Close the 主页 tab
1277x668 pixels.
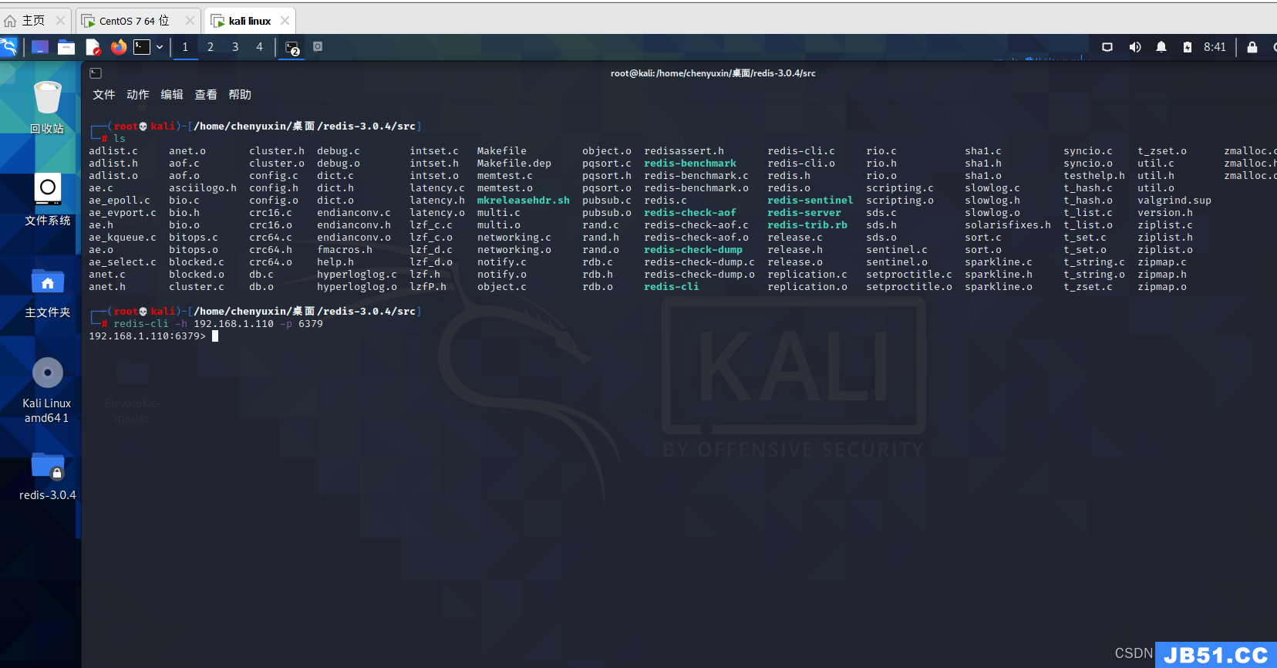(x=60, y=21)
